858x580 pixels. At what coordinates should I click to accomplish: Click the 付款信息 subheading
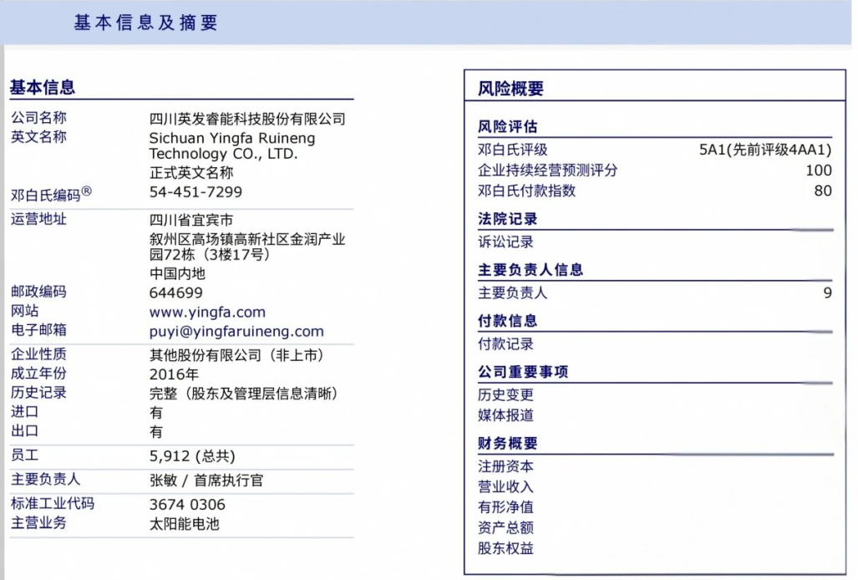tap(508, 321)
